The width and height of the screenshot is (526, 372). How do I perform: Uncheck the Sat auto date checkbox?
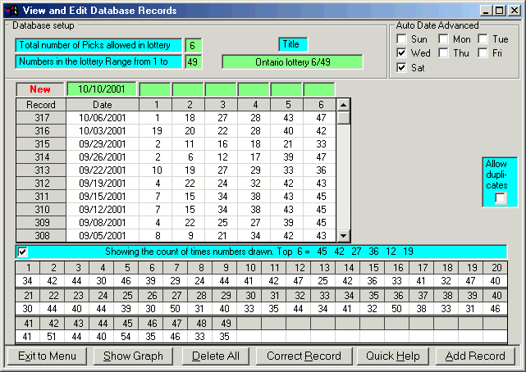(401, 67)
